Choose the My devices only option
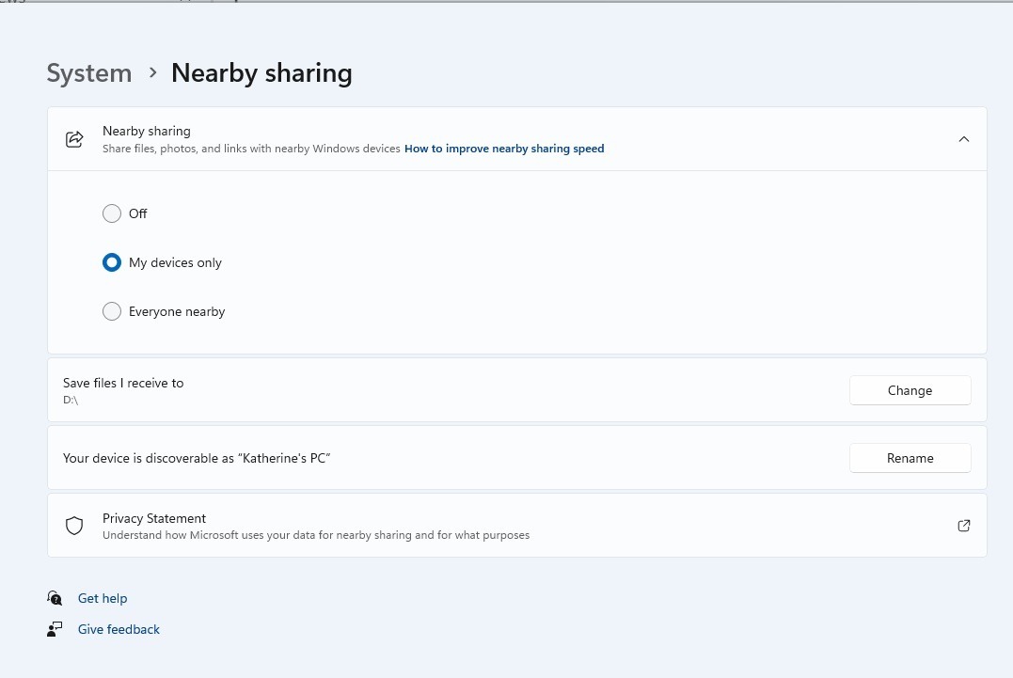 pos(112,262)
